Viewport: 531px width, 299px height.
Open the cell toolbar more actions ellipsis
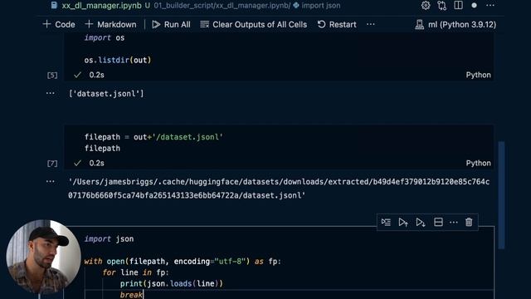point(454,223)
